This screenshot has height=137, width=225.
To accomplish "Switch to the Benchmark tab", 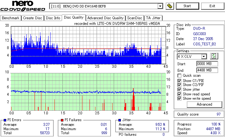I will click(x=11, y=18).
